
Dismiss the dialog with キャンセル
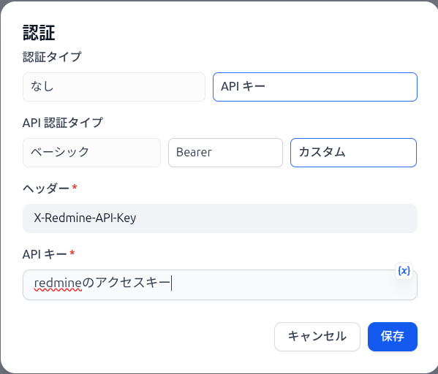317,337
